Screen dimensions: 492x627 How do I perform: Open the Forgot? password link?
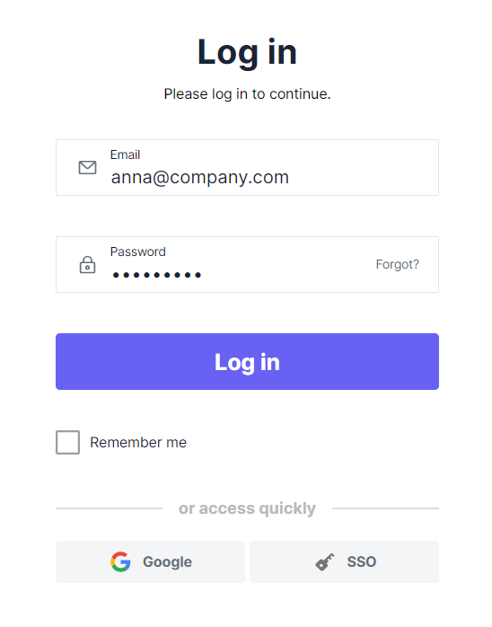tap(397, 264)
